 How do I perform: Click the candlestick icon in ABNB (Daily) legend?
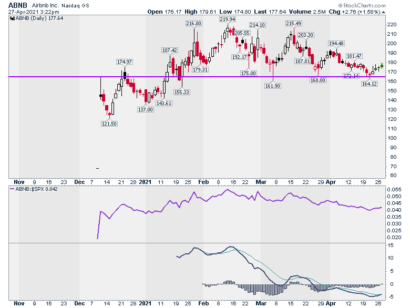pyautogui.click(x=12, y=18)
